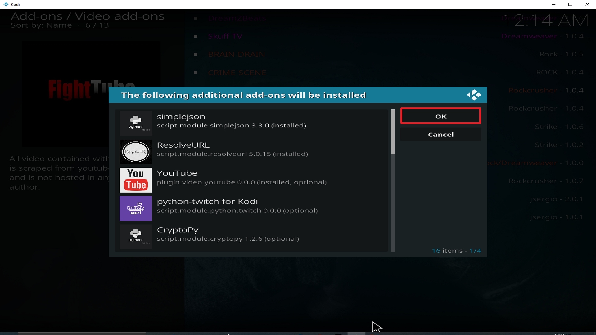
Task: Click the dialog list scrollbar handle
Action: [393, 132]
